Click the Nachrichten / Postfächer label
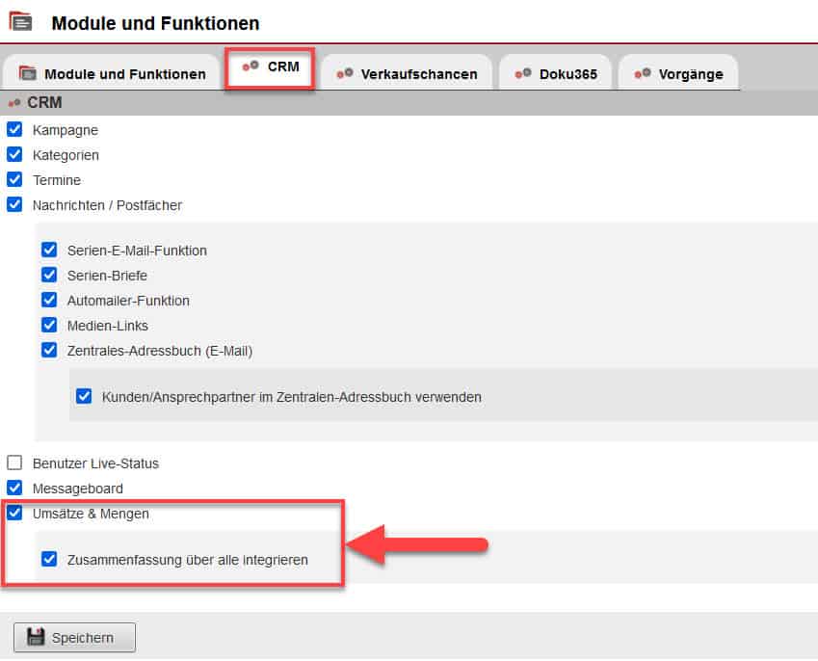 coord(107,204)
